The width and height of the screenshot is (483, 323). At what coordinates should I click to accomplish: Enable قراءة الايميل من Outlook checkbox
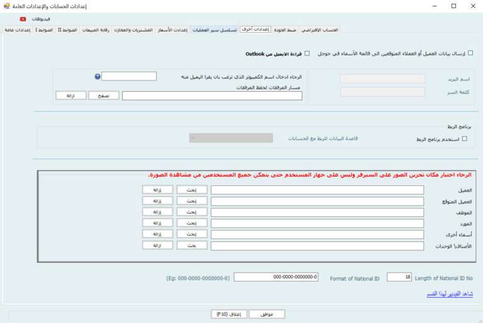(307, 54)
